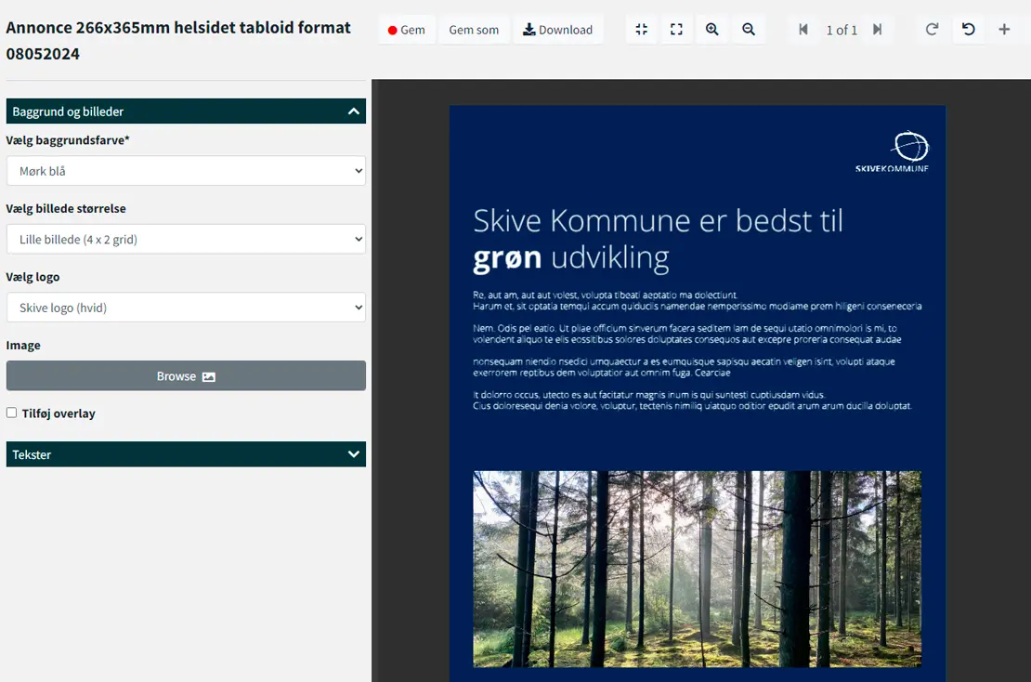
Task: Expand the preview to fullscreen
Action: tap(676, 29)
